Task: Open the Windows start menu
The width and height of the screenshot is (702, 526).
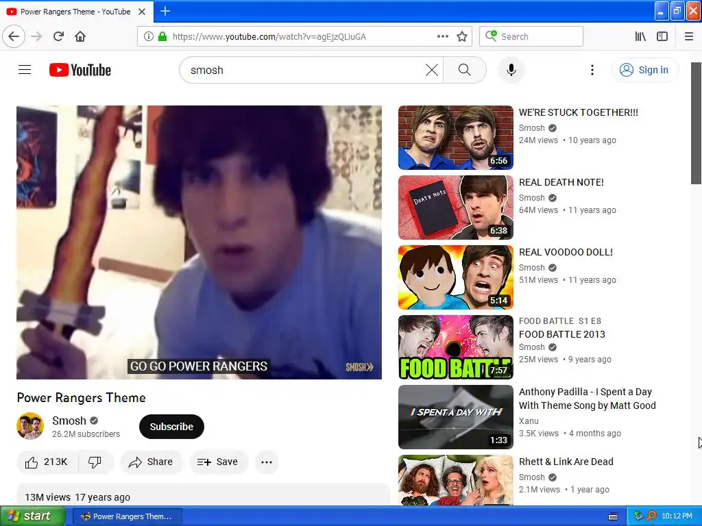Action: pyautogui.click(x=33, y=516)
